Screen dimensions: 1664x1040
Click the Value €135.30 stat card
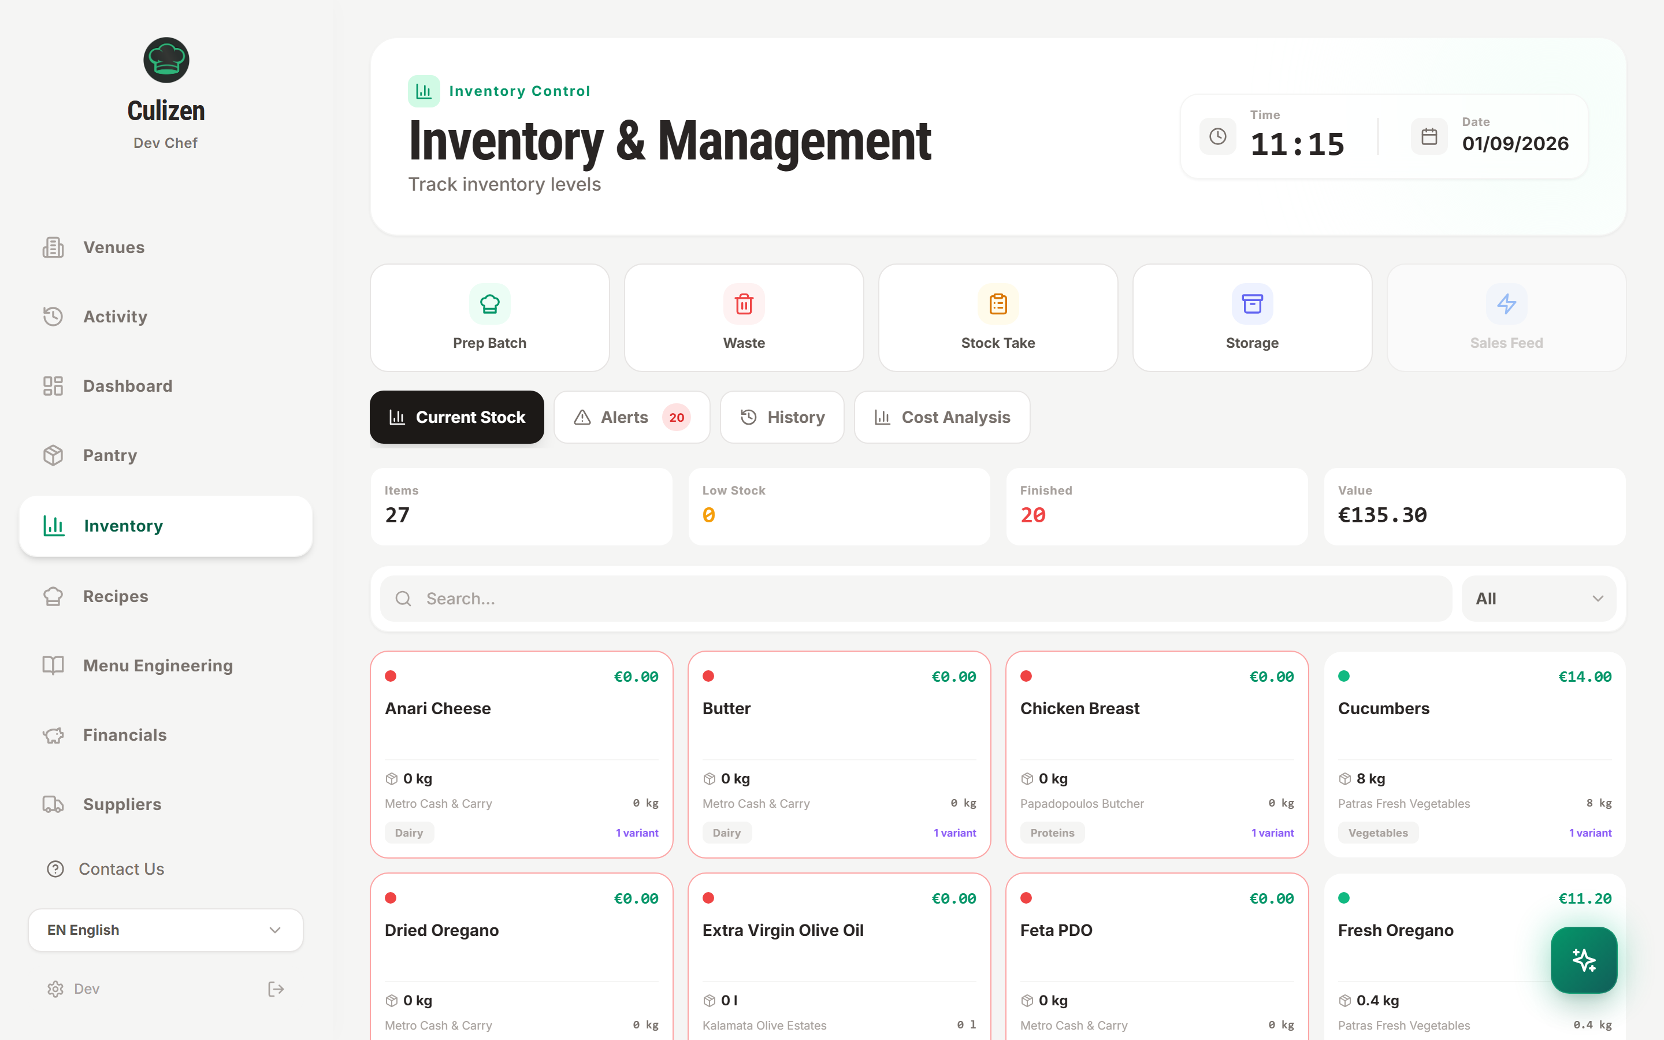(1474, 507)
